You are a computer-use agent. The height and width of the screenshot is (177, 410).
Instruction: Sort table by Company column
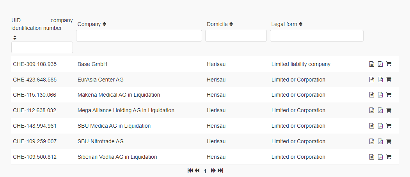pos(104,24)
